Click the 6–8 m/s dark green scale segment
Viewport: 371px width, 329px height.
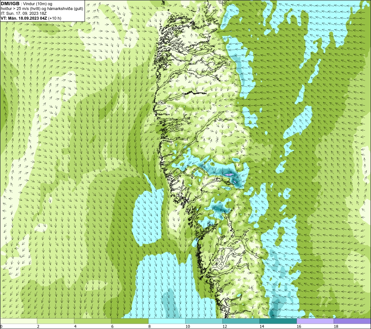pyautogui.click(x=129, y=321)
